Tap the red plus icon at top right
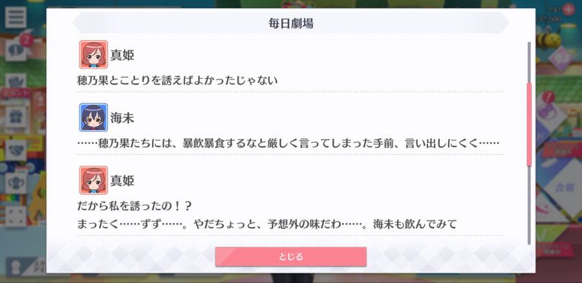 (x=568, y=9)
